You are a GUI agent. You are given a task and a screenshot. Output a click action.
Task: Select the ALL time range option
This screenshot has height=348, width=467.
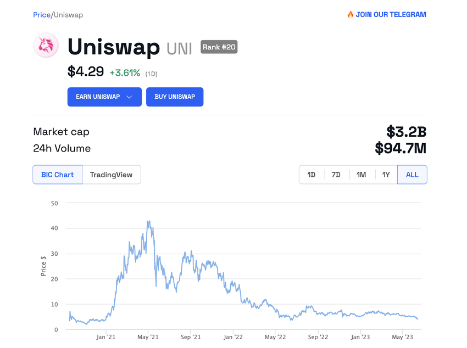412,175
